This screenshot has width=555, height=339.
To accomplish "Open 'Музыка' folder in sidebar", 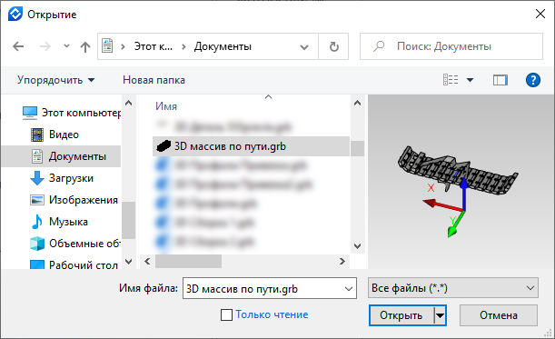I will coord(68,222).
